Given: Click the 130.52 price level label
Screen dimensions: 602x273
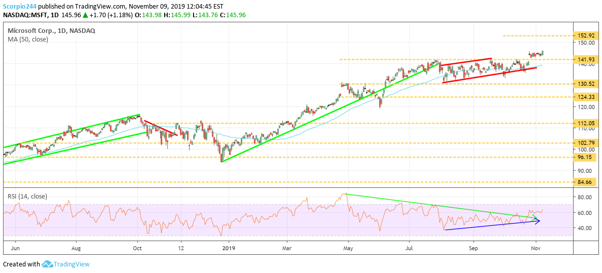Looking at the screenshot, I should [584, 84].
